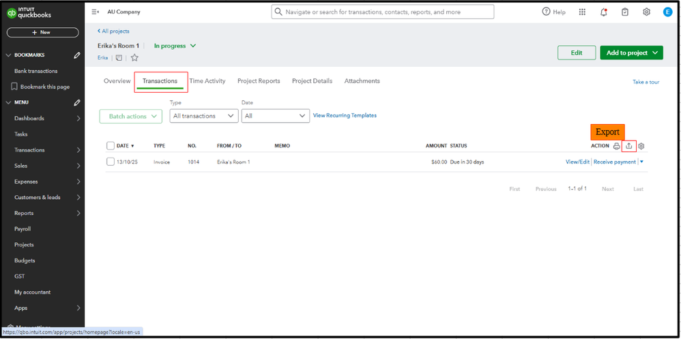Viewport: 681px width, 339px height.
Task: Open Tasks in the sidebar
Action: [x=21, y=134]
